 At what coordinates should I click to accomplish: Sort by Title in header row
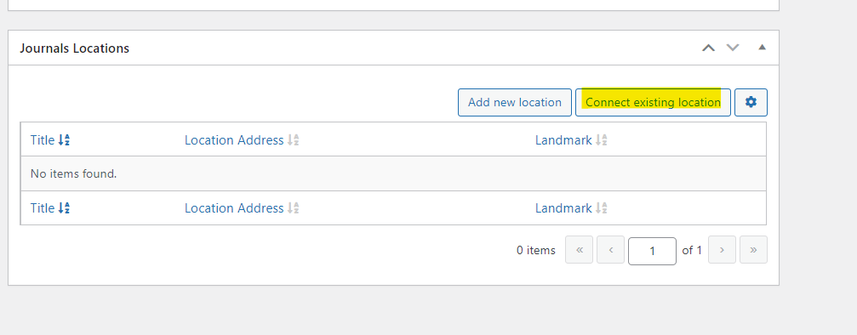(49, 140)
